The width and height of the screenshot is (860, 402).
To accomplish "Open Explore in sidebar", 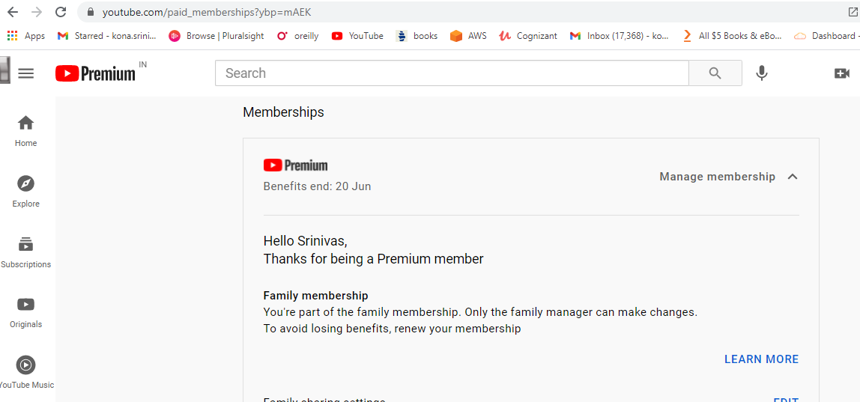I will [26, 191].
